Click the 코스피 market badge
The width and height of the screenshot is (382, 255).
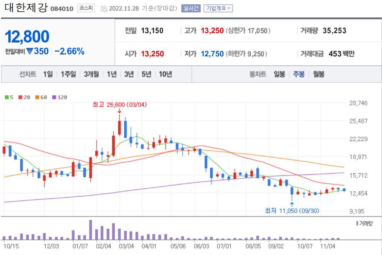click(86, 8)
